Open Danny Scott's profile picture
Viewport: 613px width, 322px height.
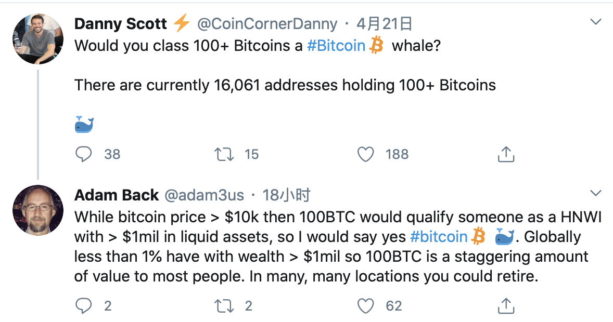38,39
